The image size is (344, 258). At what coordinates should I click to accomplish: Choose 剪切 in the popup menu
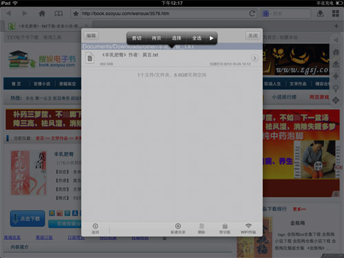(137, 38)
